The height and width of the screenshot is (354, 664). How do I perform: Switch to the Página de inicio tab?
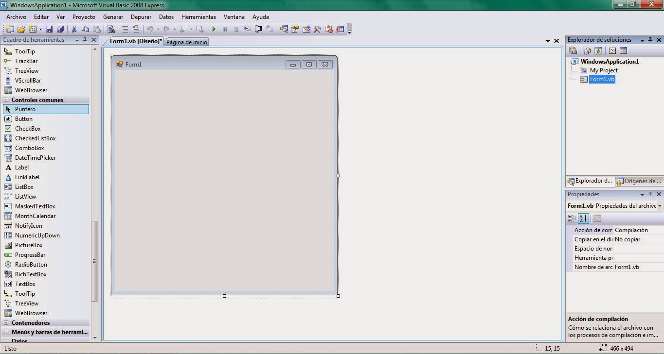coord(186,42)
